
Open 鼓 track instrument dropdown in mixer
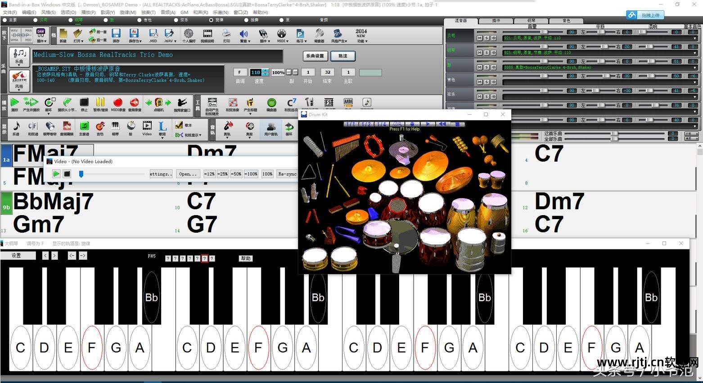click(x=695, y=68)
